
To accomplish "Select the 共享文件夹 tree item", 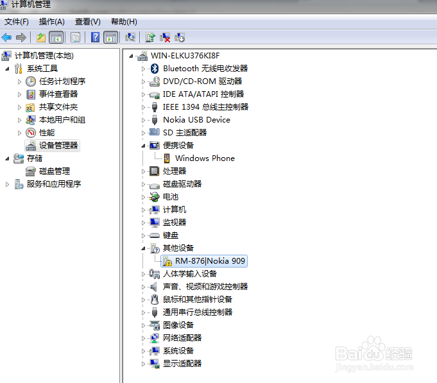I will pos(58,107).
